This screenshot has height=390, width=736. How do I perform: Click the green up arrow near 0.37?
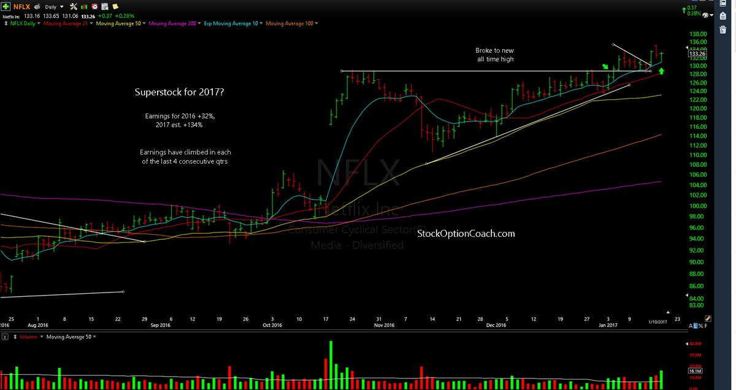[x=684, y=10]
